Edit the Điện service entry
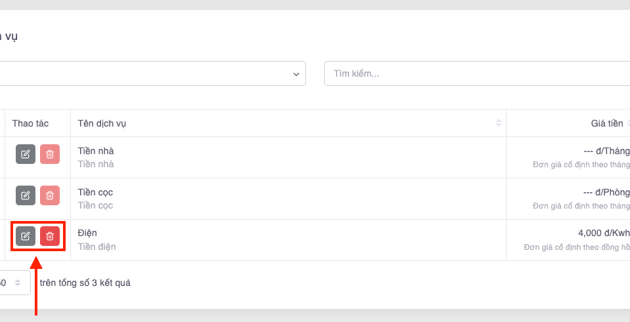Screen dimensions: 630x322 26,236
